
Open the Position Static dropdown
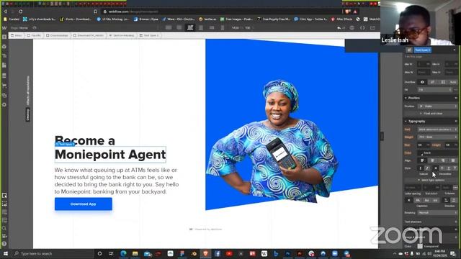pos(437,106)
